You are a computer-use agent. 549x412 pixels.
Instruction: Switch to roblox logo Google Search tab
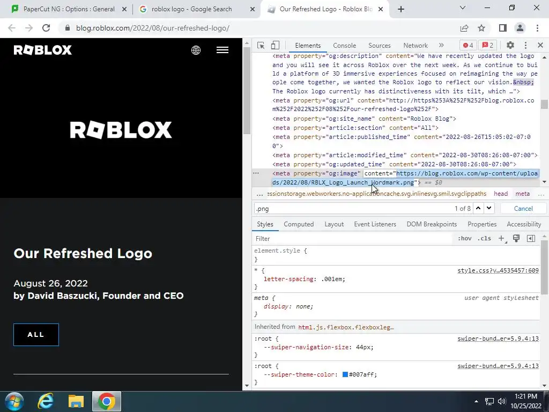tap(192, 9)
